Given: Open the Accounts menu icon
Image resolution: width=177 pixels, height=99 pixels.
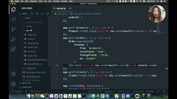Looking at the screenshot, I should click(13, 74).
